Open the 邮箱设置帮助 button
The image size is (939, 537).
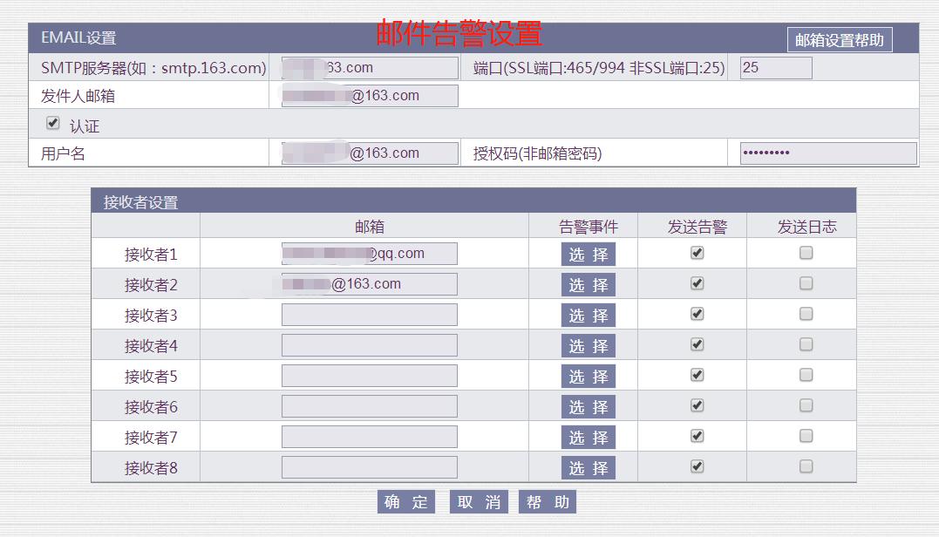pos(838,39)
